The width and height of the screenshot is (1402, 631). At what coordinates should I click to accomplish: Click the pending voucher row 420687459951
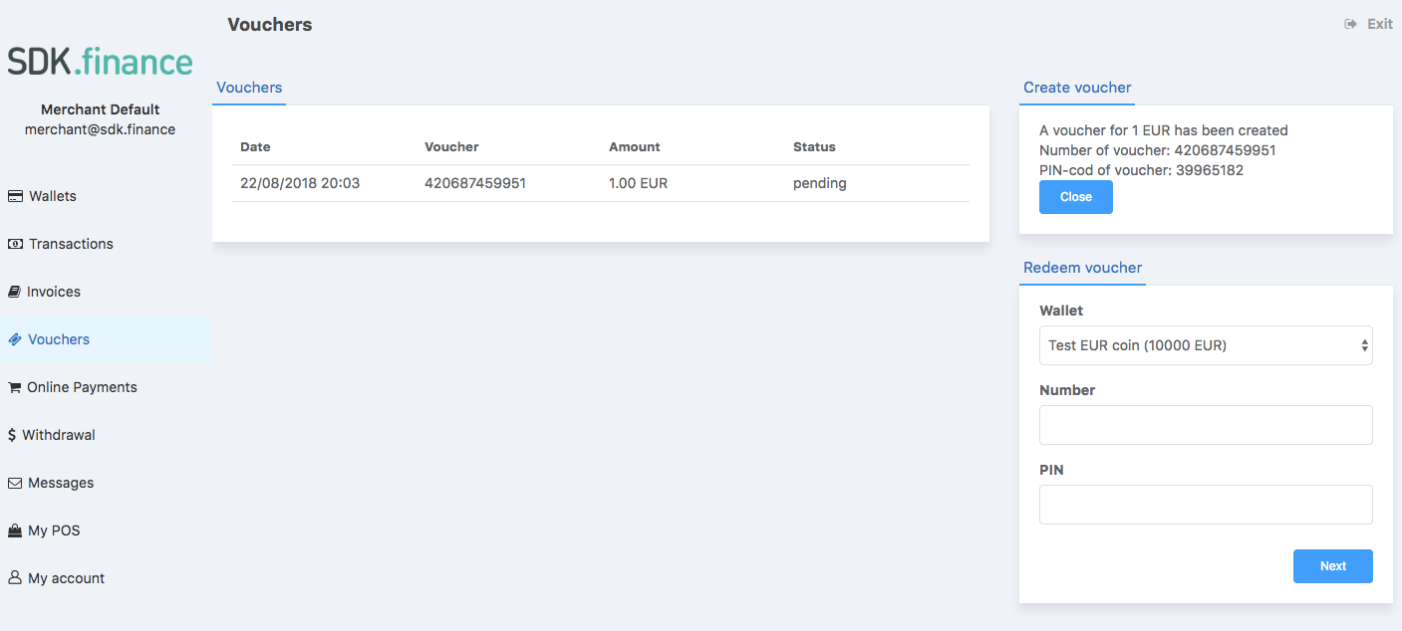[x=600, y=183]
